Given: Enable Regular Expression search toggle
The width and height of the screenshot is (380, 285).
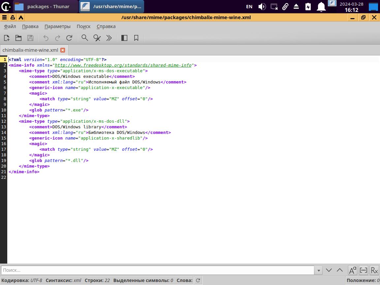Looking at the screenshot, I should [374, 270].
